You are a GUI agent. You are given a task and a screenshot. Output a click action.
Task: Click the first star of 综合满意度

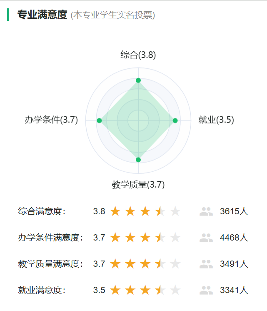[x=115, y=211]
